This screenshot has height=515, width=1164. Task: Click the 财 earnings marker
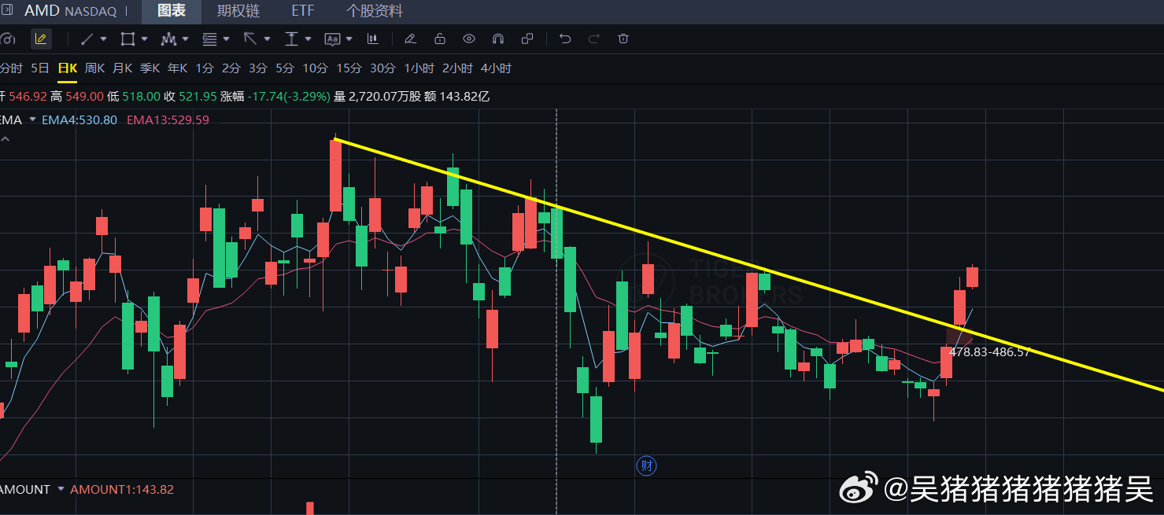click(x=646, y=465)
